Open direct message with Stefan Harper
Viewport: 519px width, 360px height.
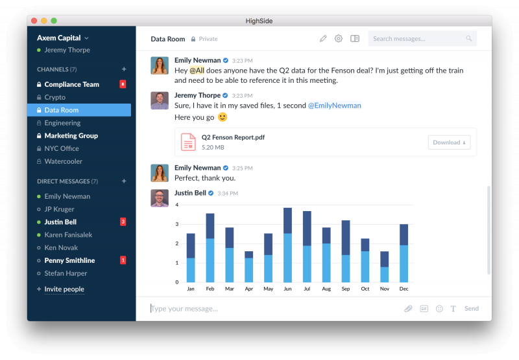(x=78, y=273)
